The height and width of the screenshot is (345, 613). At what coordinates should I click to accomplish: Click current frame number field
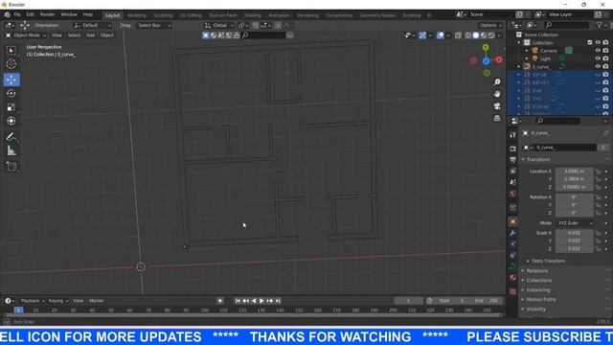408,301
